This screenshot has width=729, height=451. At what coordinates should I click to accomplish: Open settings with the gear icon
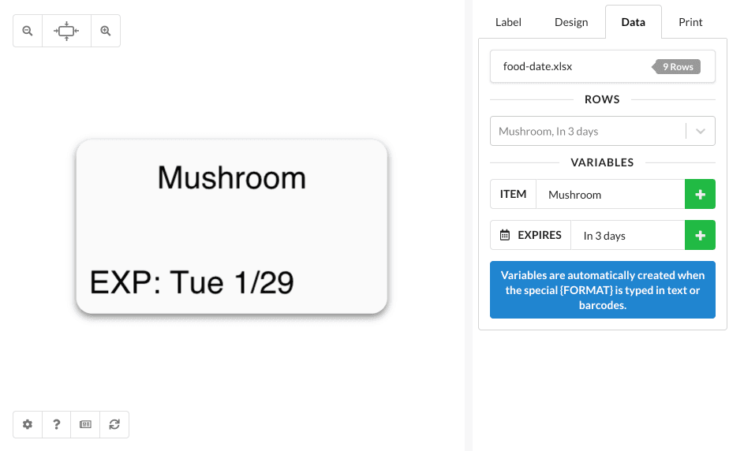[x=28, y=424]
